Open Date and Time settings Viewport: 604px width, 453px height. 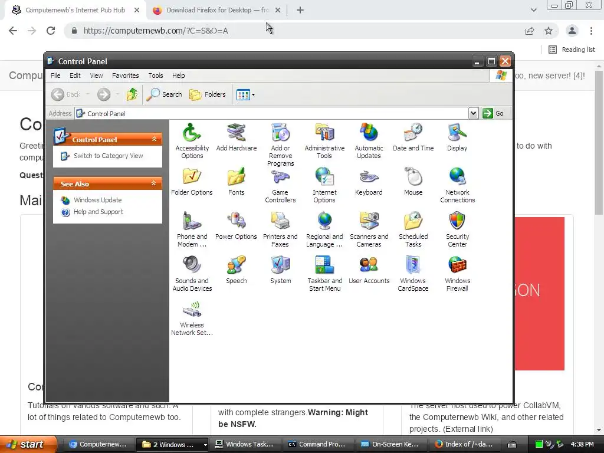tap(413, 137)
